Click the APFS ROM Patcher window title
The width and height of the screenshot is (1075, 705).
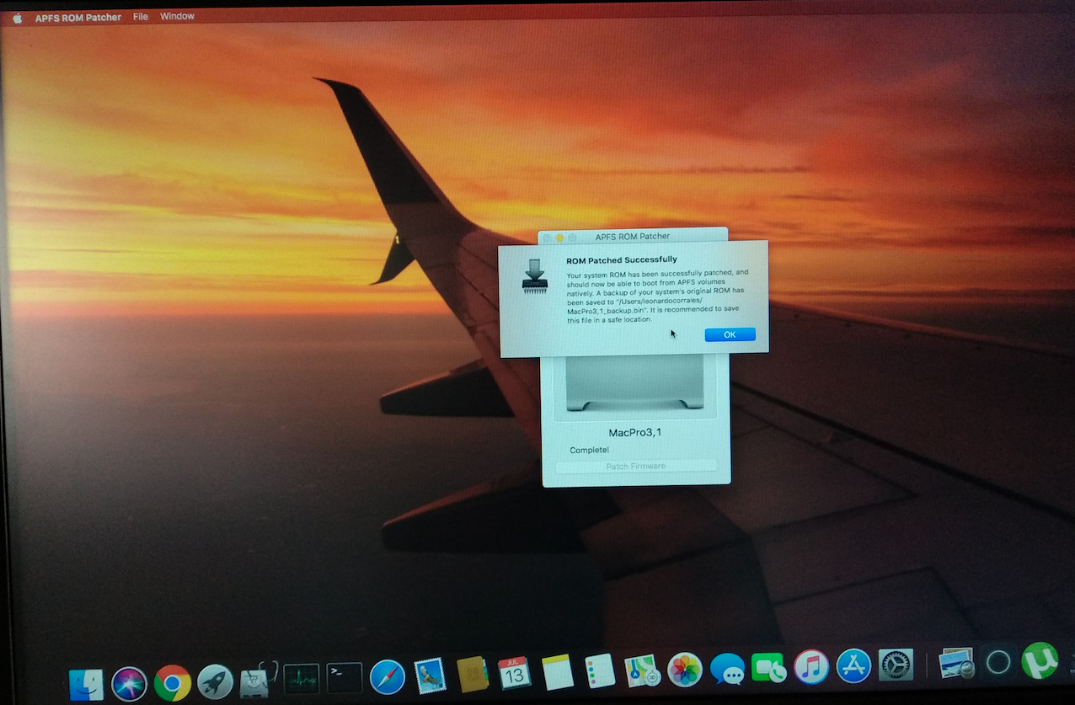click(x=633, y=237)
